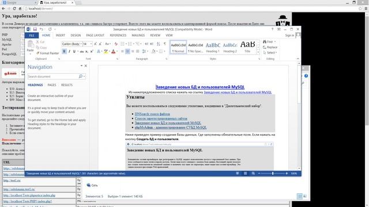
Task: Align text right
Action: 133,51
